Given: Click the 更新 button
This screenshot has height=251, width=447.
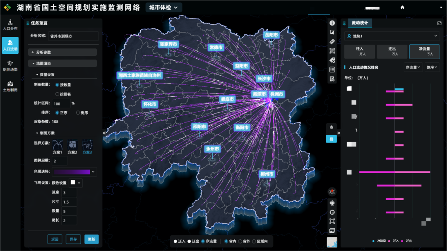Looking at the screenshot, I should coord(91,239).
